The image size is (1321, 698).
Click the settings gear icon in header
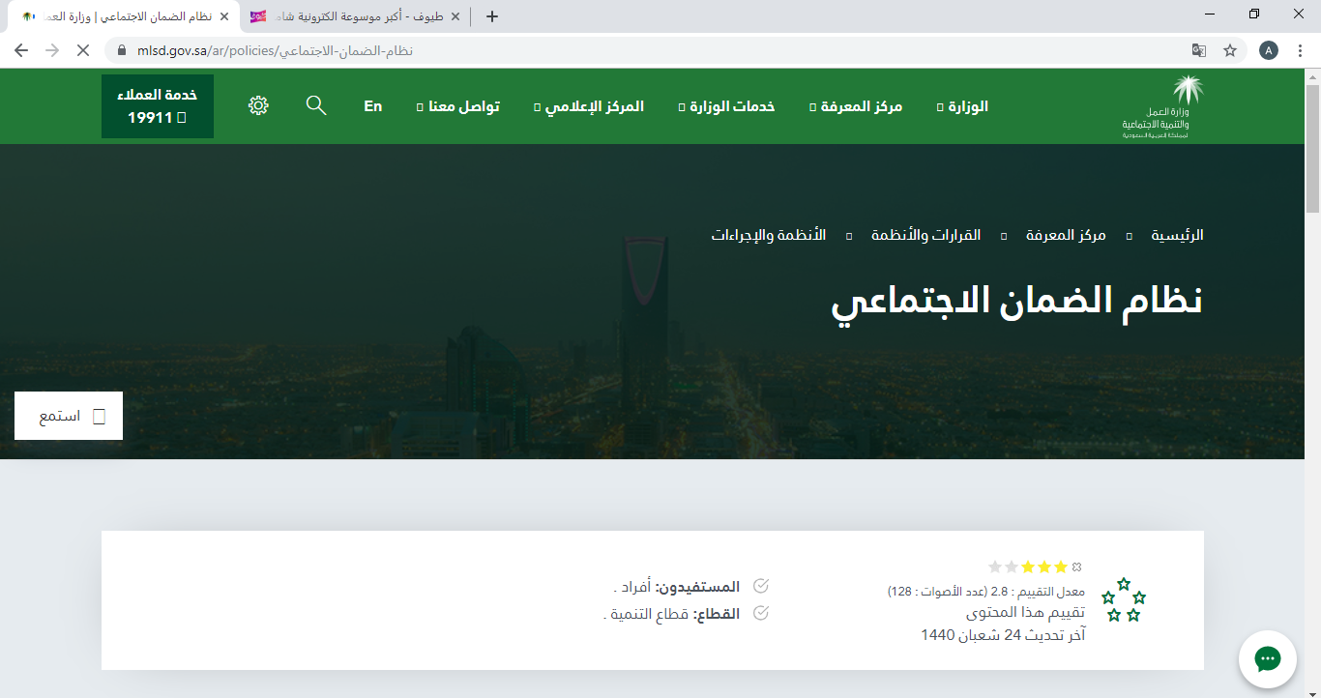click(x=258, y=105)
